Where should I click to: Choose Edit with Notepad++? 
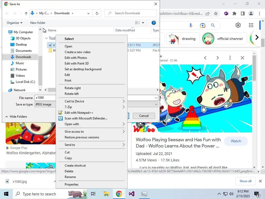tap(91, 113)
